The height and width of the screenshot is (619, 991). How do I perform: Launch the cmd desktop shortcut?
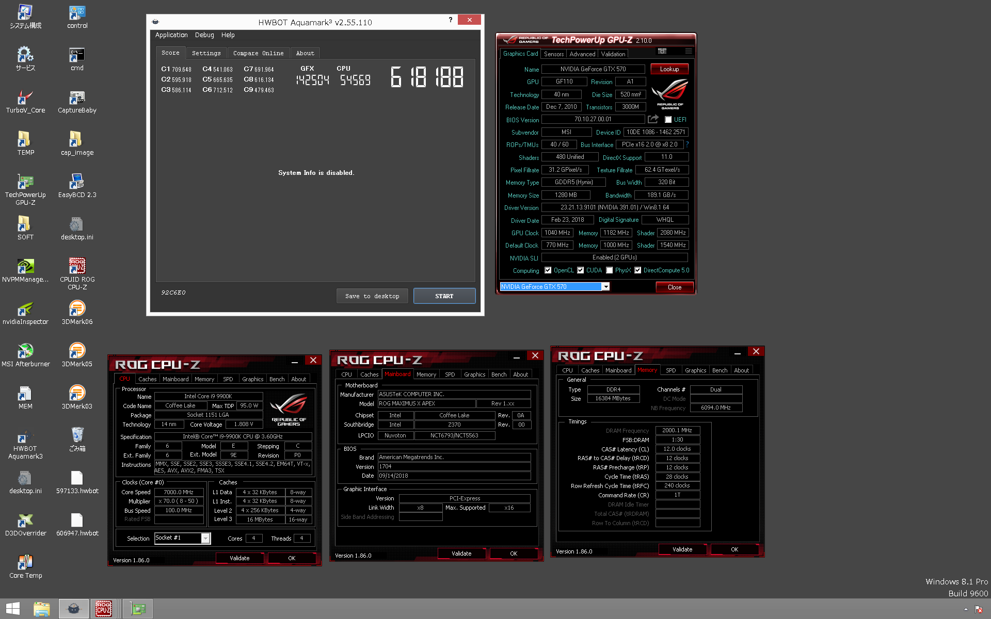tap(77, 59)
